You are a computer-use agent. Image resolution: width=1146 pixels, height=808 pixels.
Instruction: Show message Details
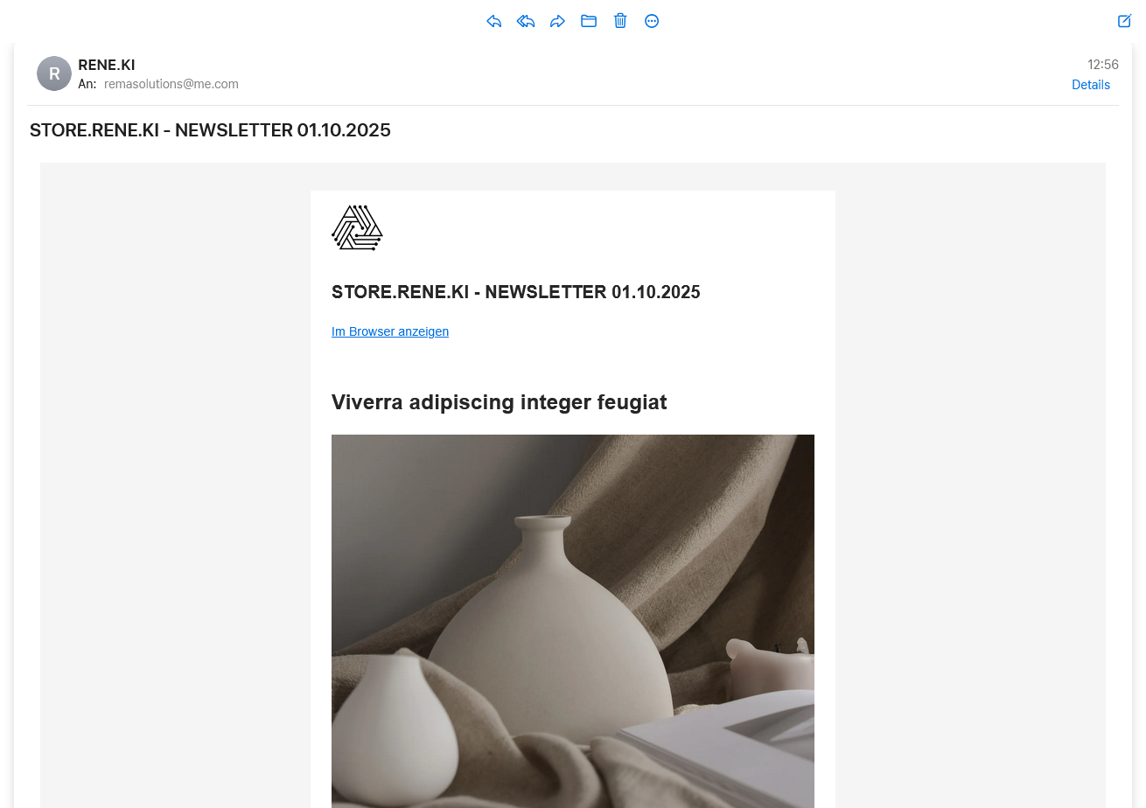pos(1091,85)
